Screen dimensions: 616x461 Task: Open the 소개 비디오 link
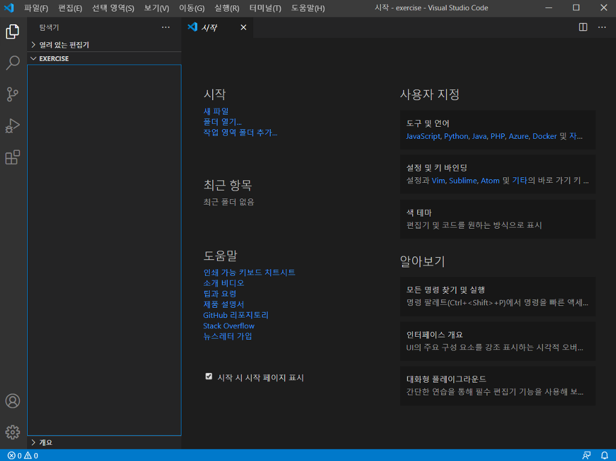(224, 283)
